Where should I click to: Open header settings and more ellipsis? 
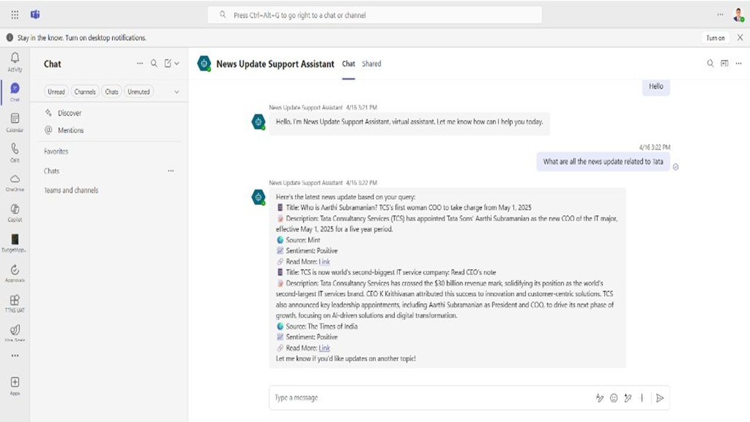(720, 15)
